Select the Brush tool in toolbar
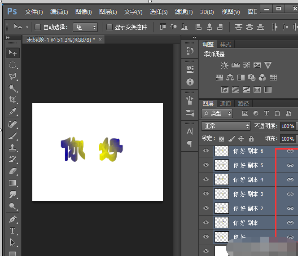The height and width of the screenshot is (256, 298). (13, 136)
